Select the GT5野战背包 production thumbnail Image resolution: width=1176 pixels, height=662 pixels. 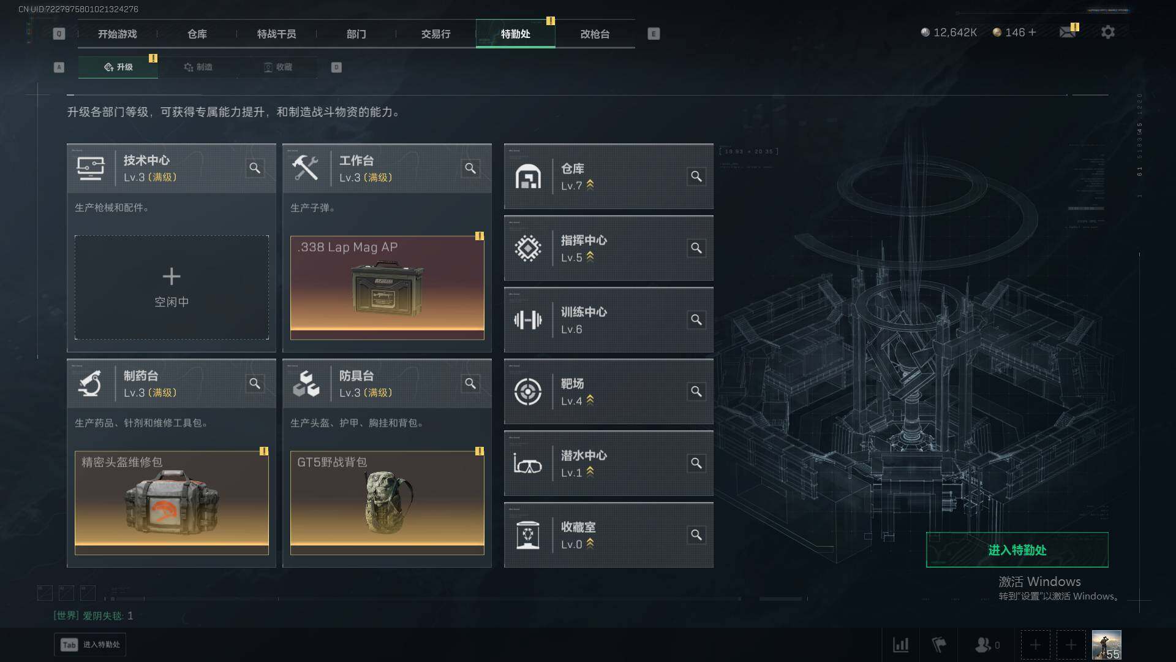(387, 503)
